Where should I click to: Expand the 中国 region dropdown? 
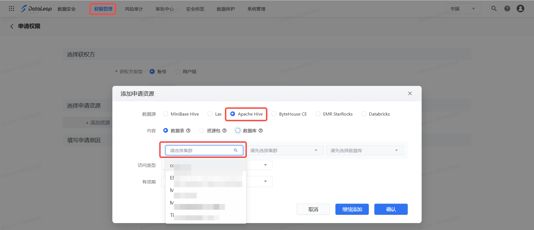tap(463, 9)
